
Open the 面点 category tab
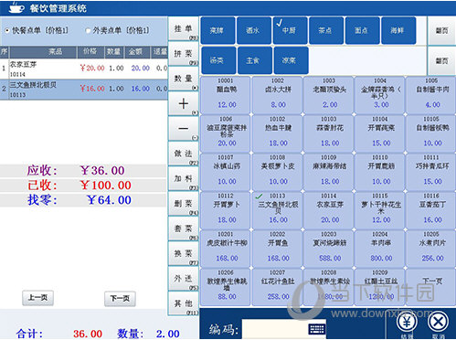click(x=363, y=30)
